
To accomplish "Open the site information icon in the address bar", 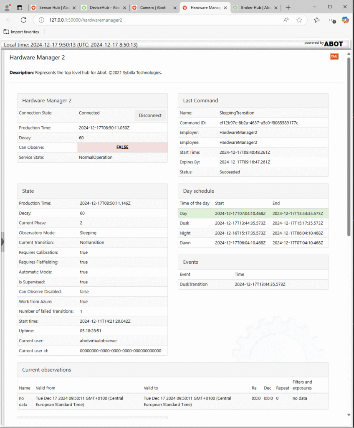I will click(x=41, y=20).
